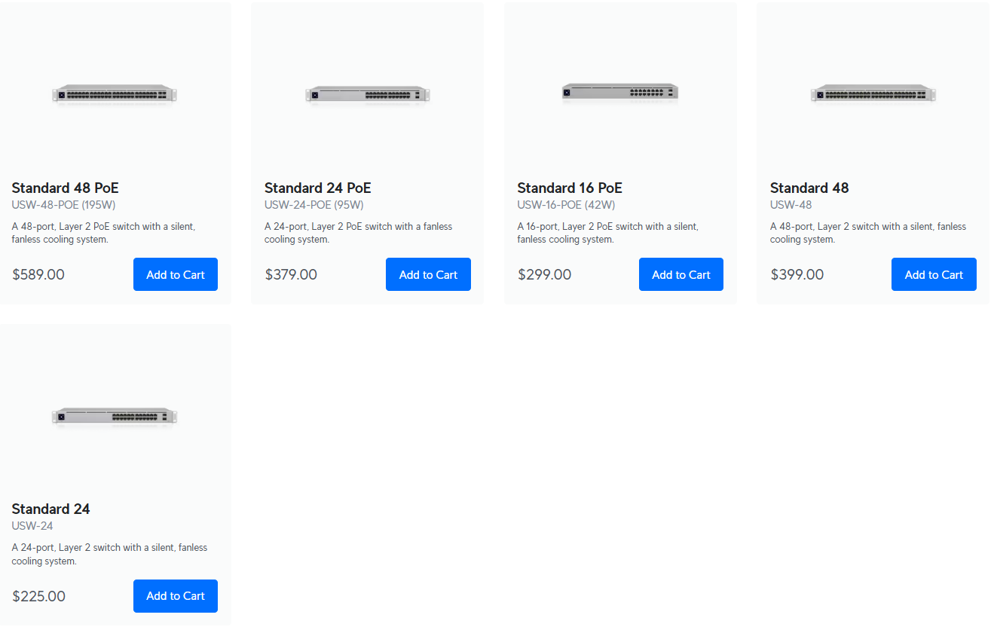This screenshot has height=630, width=994.
Task: View the Standard 48 switch image
Action: click(873, 94)
